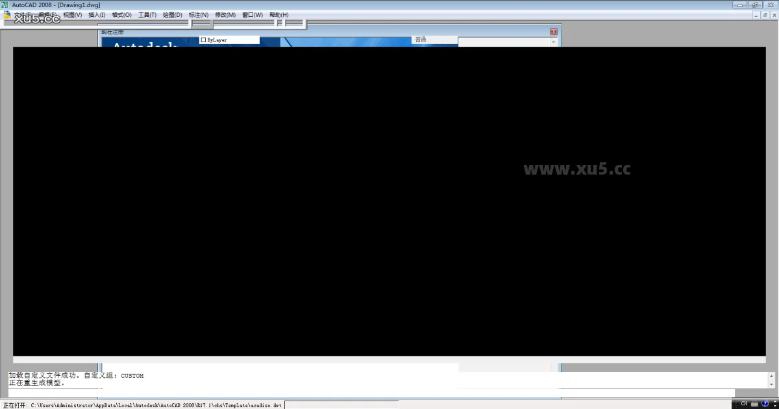Click the CK input language indicator

744,404
